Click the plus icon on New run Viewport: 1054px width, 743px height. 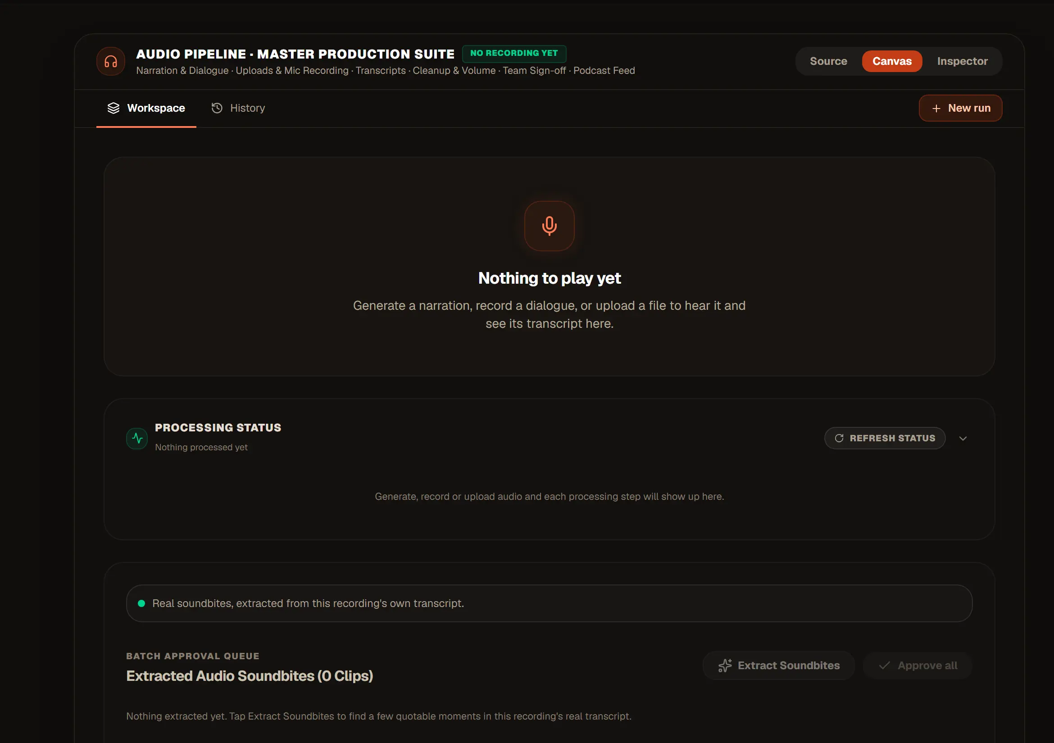point(936,109)
